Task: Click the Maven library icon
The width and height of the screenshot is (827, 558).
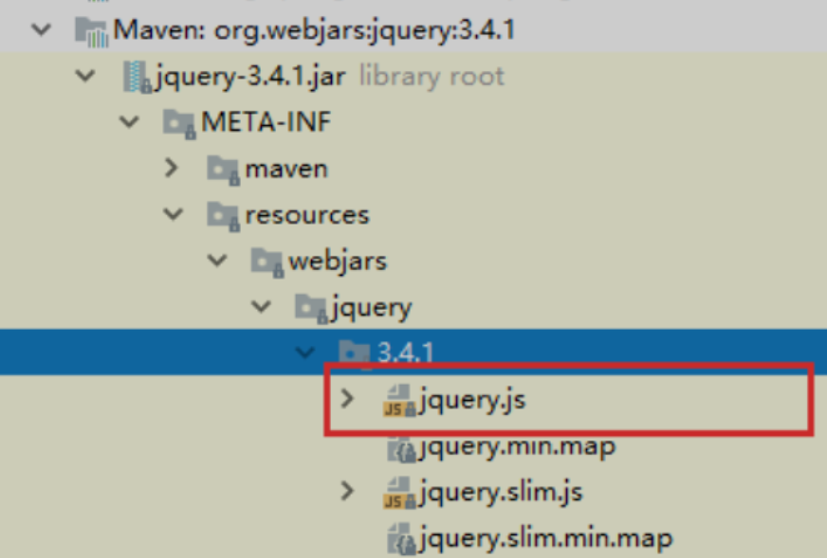Action: click(x=91, y=31)
